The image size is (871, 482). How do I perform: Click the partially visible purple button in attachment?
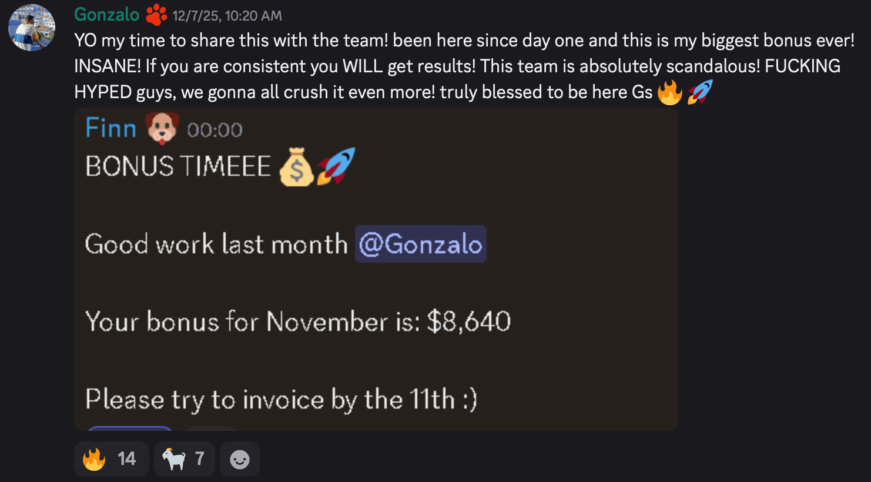pyautogui.click(x=130, y=428)
